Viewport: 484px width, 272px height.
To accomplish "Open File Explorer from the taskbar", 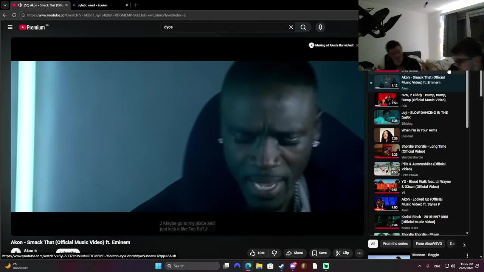I will point(259,266).
